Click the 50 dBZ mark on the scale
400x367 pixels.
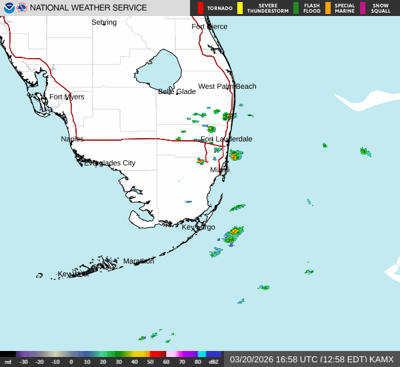tap(150, 362)
